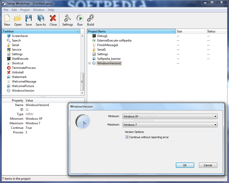229x183 pixels.
Task: Click the FinishMessage1 document icon
Action: coord(94,45)
